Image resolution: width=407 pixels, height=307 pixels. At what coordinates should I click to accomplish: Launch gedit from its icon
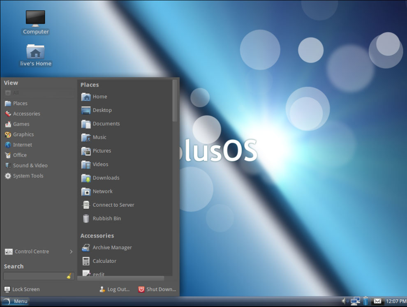[x=86, y=273]
